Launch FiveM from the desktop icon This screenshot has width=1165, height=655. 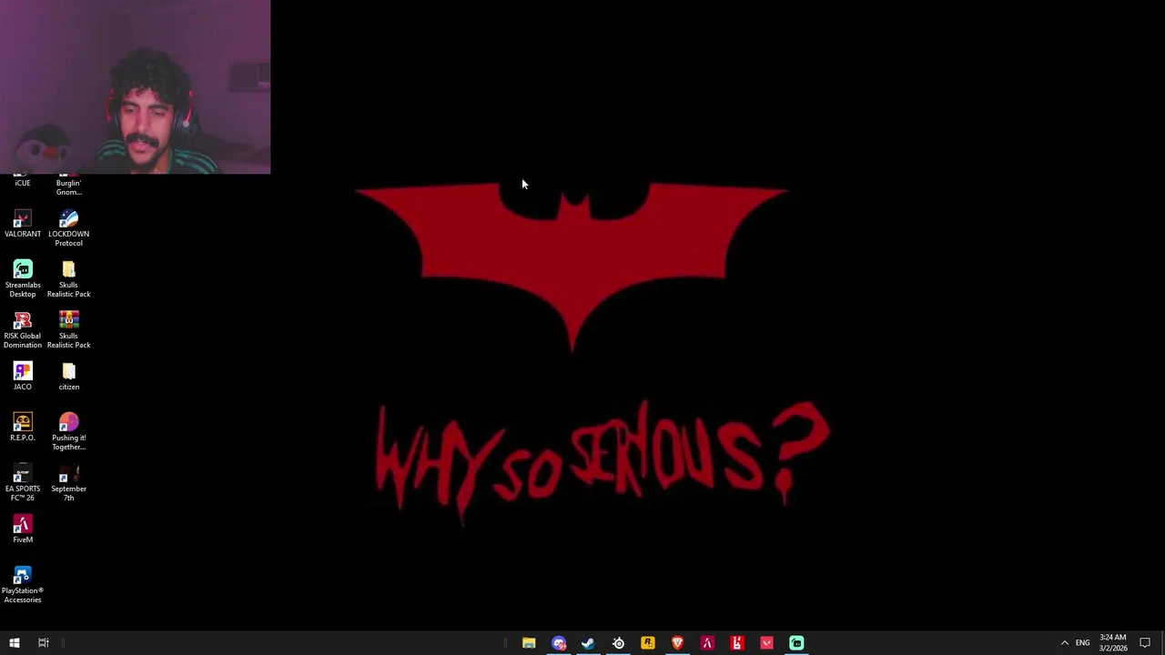[23, 529]
